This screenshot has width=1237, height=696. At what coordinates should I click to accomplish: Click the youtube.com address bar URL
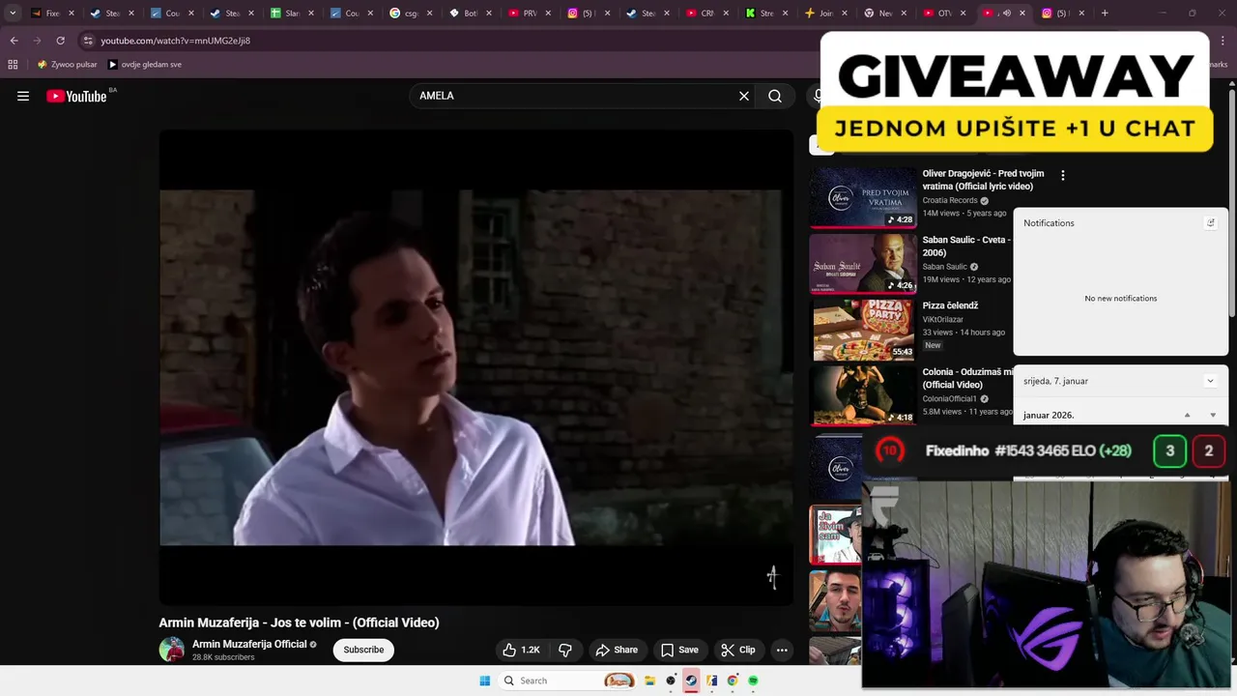(175, 41)
